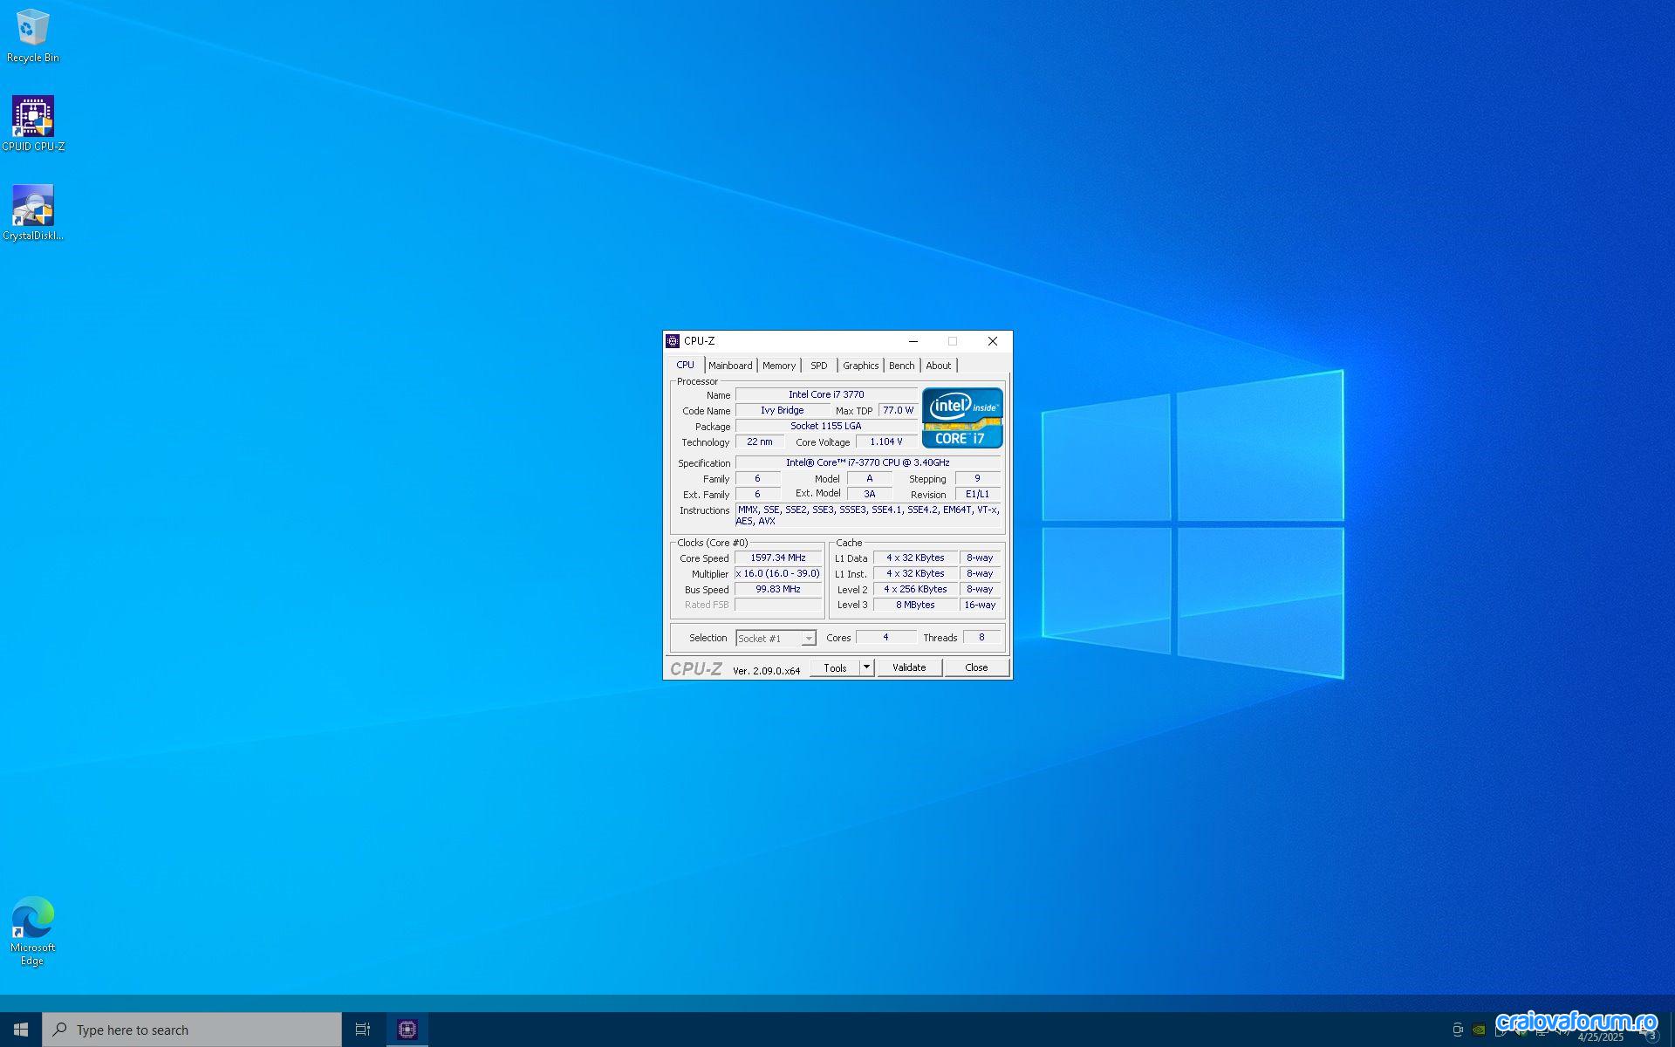Viewport: 1675px width, 1047px height.
Task: Select the CrystalDiskInfo desktop shortcut
Action: [x=33, y=213]
